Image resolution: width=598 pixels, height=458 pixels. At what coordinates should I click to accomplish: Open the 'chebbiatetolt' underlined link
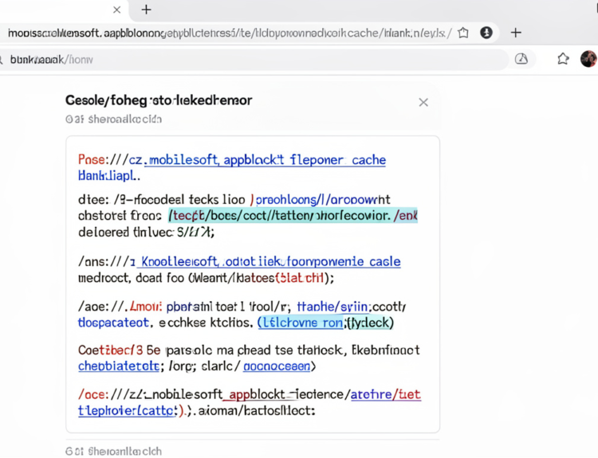point(119,366)
